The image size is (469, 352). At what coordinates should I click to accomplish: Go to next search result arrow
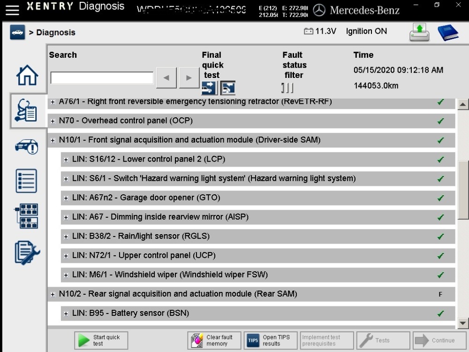(189, 78)
